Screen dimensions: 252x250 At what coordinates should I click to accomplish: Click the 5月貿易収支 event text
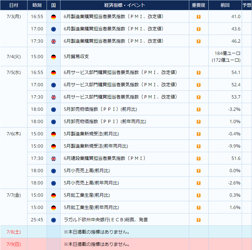(76, 57)
